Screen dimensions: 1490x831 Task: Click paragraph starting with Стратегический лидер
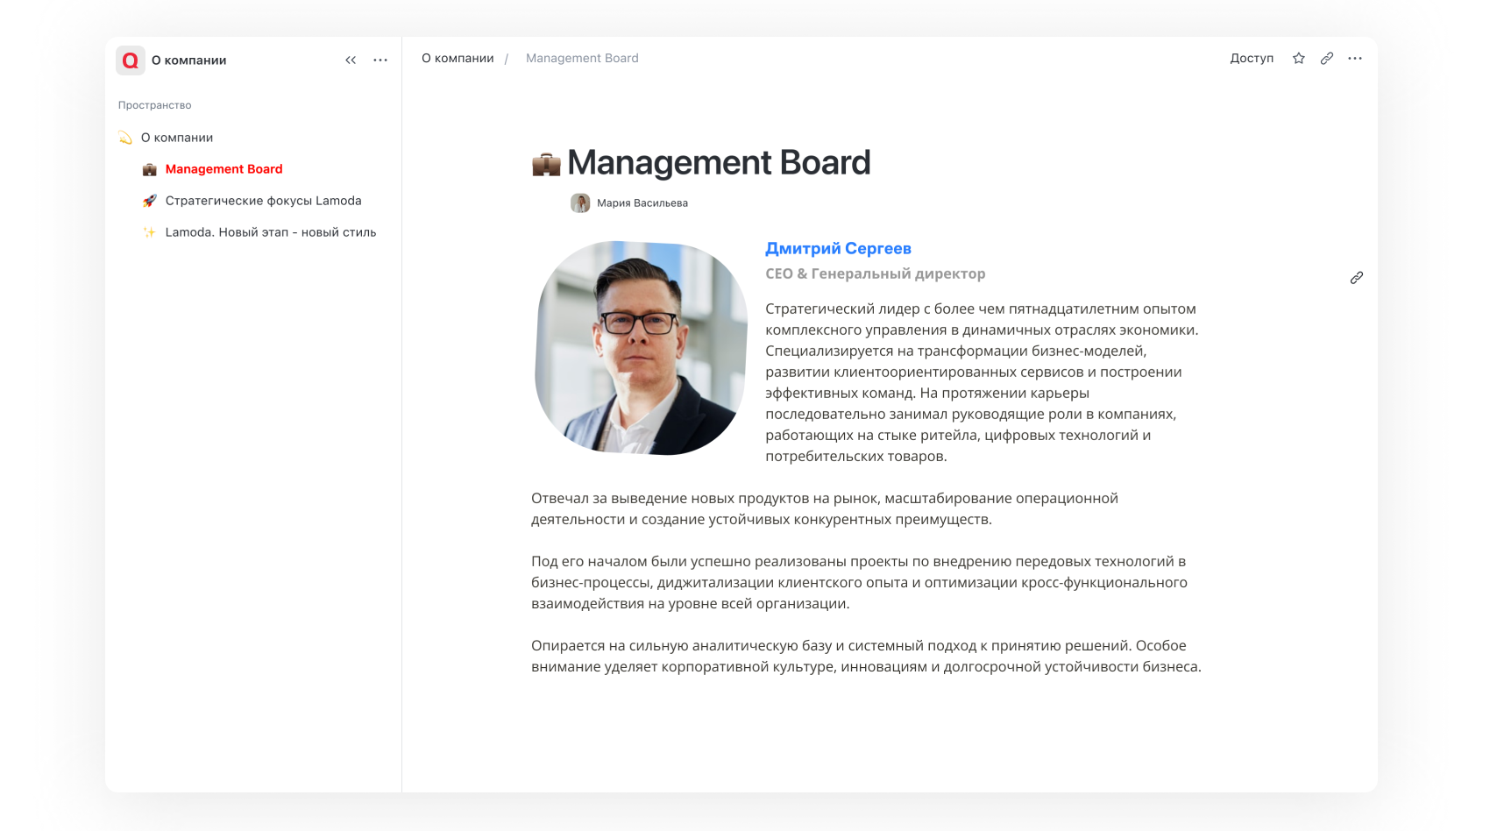pyautogui.click(x=982, y=382)
